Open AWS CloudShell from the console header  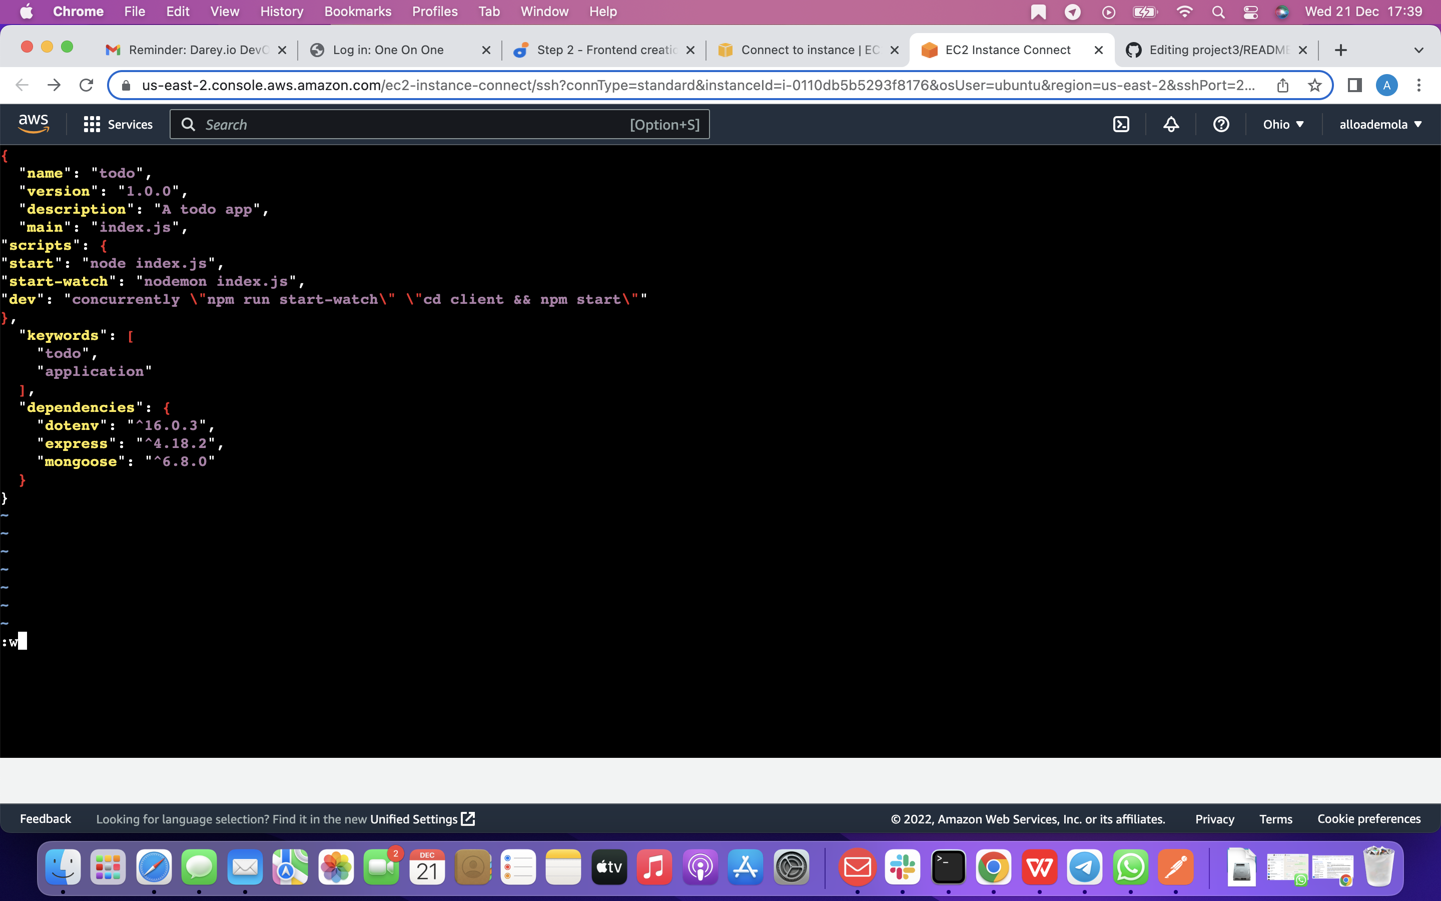click(x=1122, y=124)
